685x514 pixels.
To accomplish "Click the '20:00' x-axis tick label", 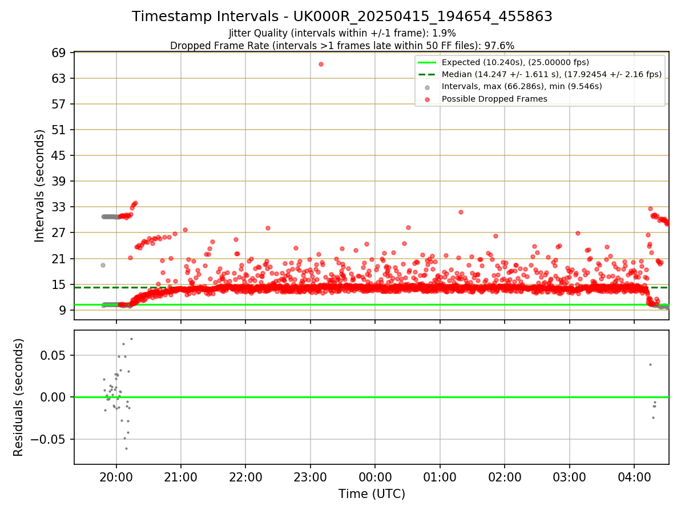I will pyautogui.click(x=116, y=477).
